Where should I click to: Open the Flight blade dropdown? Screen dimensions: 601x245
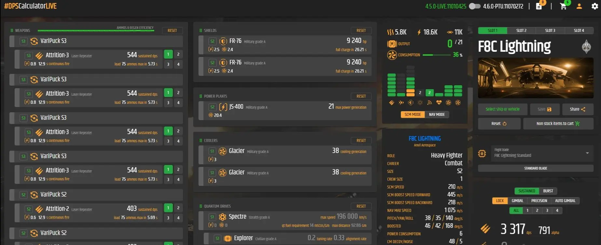[541, 153]
